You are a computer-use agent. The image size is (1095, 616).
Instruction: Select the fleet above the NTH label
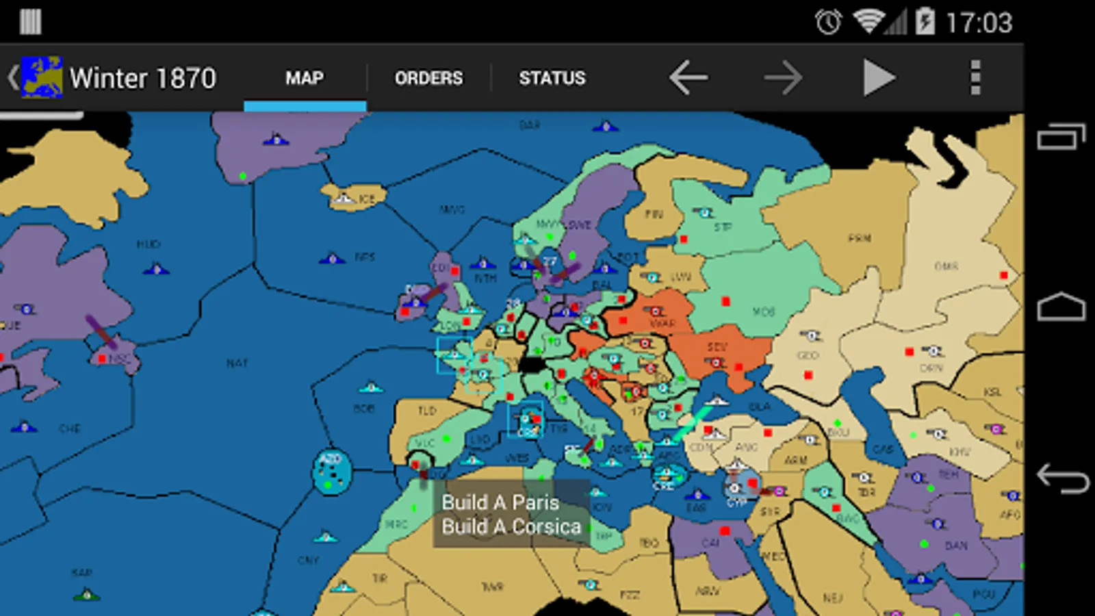point(482,263)
